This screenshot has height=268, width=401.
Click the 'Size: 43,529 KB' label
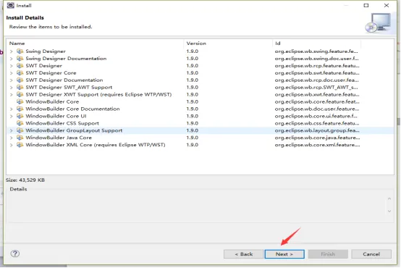click(25, 180)
